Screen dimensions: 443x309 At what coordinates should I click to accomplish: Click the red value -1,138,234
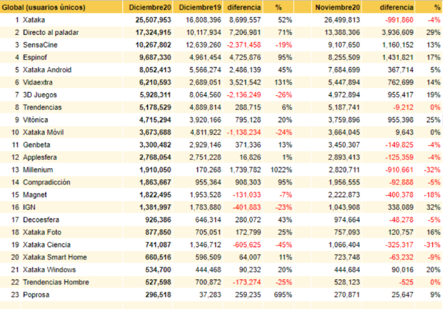pos(244,132)
